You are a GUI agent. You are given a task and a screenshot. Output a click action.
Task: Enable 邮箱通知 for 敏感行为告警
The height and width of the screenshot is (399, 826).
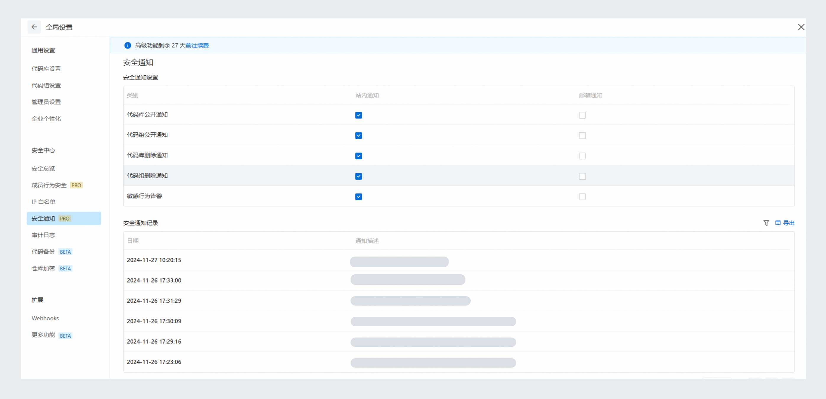click(x=582, y=197)
